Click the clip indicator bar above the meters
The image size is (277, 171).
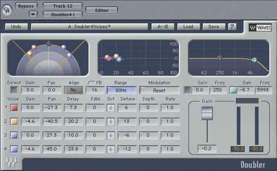point(247,101)
